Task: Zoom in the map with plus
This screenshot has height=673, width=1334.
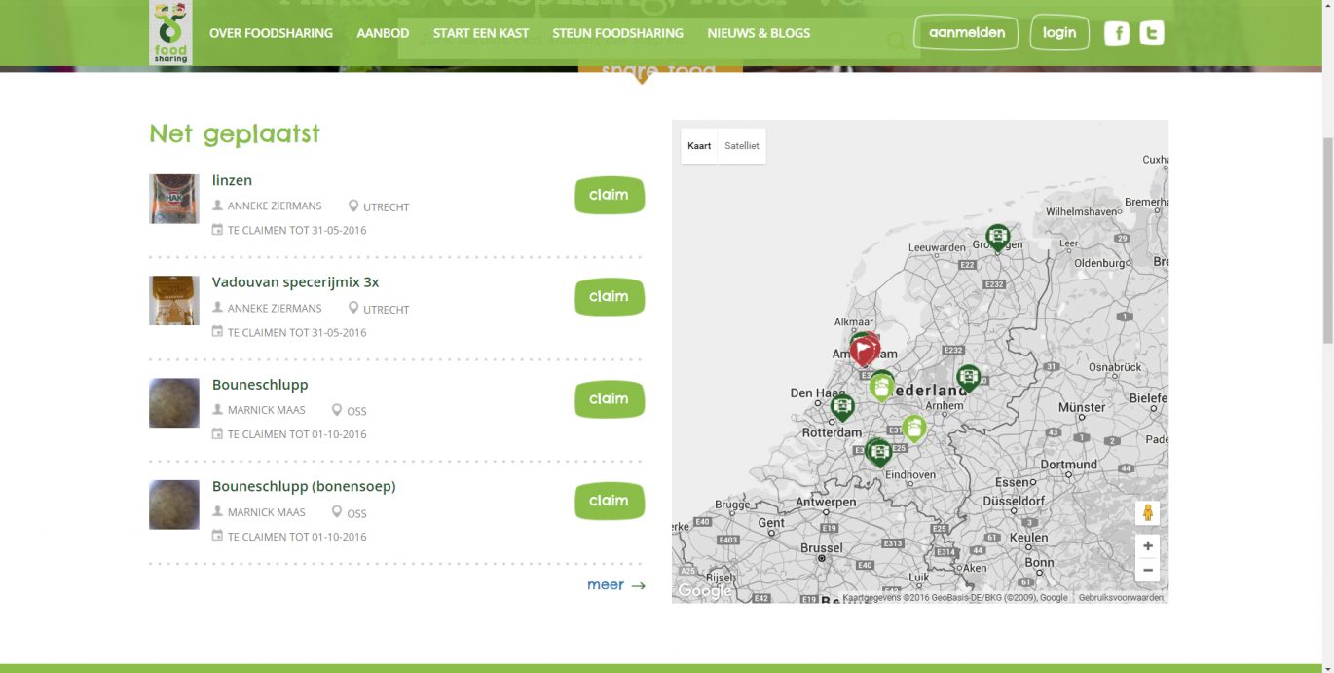Action: point(1148,546)
